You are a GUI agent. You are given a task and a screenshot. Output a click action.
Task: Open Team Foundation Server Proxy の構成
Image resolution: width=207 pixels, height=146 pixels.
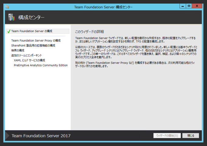36,41
